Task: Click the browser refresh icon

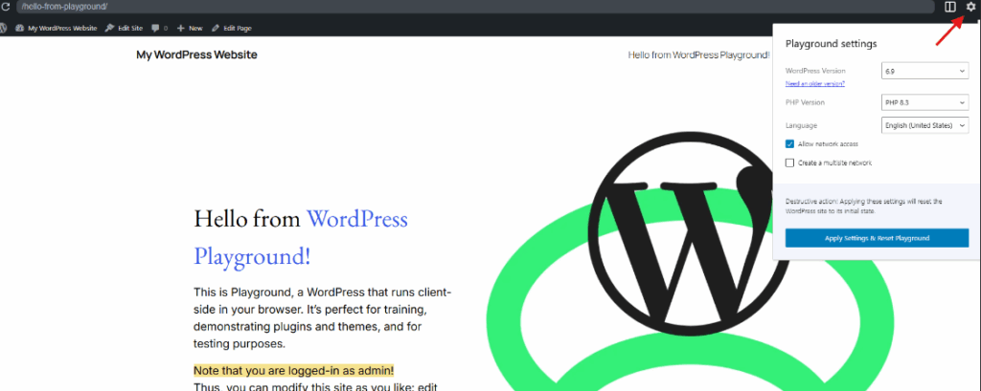Action: pyautogui.click(x=5, y=7)
